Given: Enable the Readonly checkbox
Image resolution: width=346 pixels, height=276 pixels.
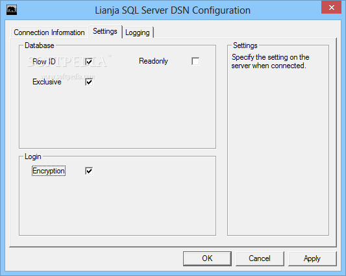Looking at the screenshot, I should [x=195, y=61].
